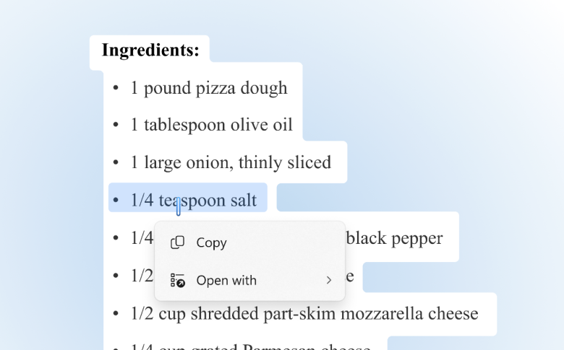
Task: Click the Open with icon
Action: click(177, 280)
